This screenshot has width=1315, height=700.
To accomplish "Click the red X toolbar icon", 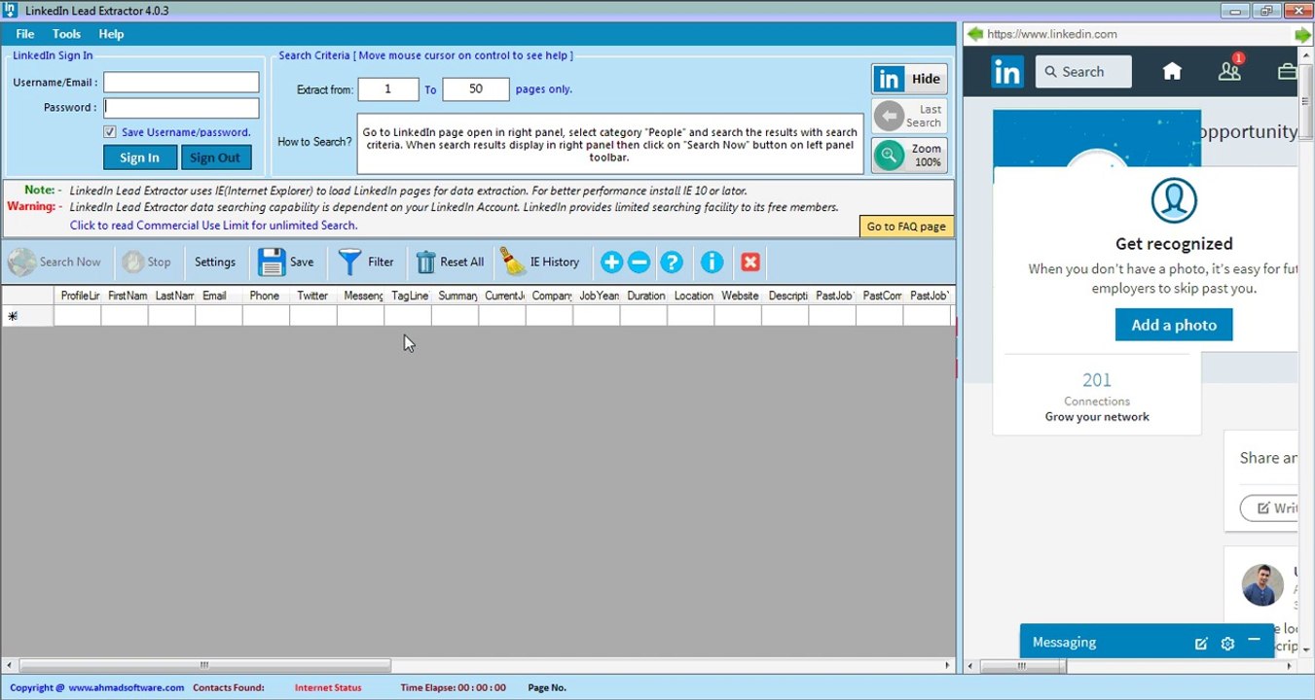I will coord(750,262).
